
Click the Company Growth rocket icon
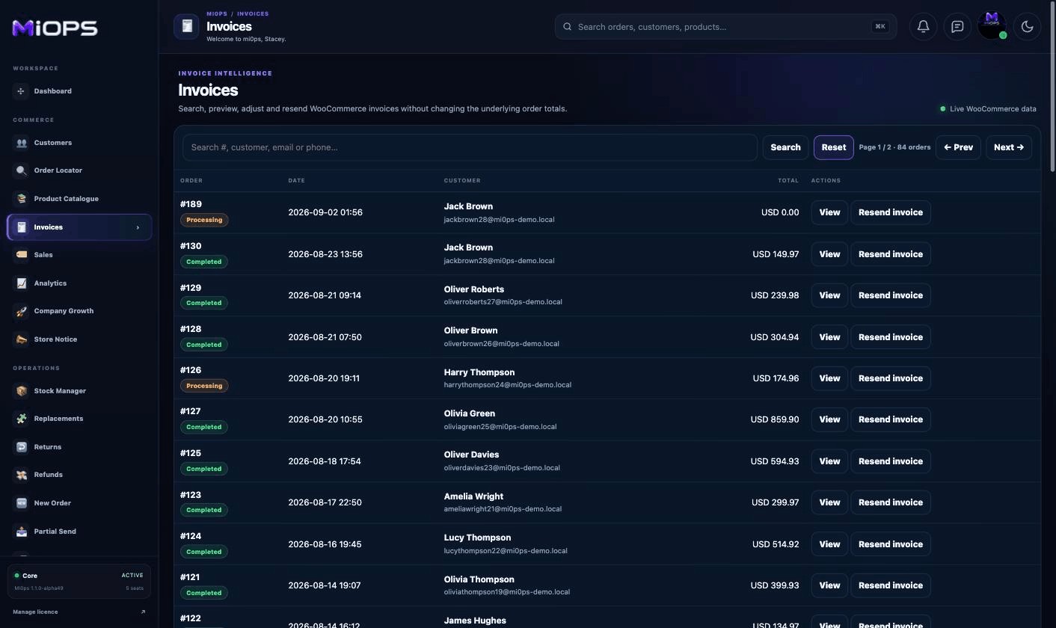[x=21, y=311]
